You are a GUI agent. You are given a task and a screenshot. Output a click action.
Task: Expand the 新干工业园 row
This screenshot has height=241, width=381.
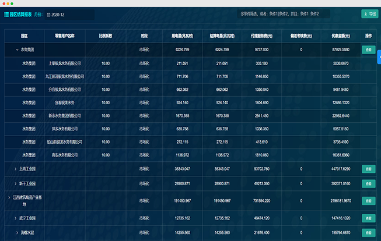click(15, 183)
